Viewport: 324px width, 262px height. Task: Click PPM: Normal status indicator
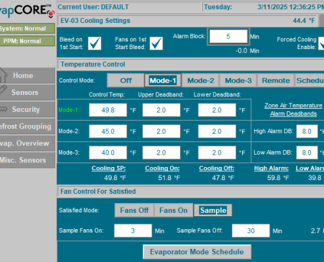point(27,41)
